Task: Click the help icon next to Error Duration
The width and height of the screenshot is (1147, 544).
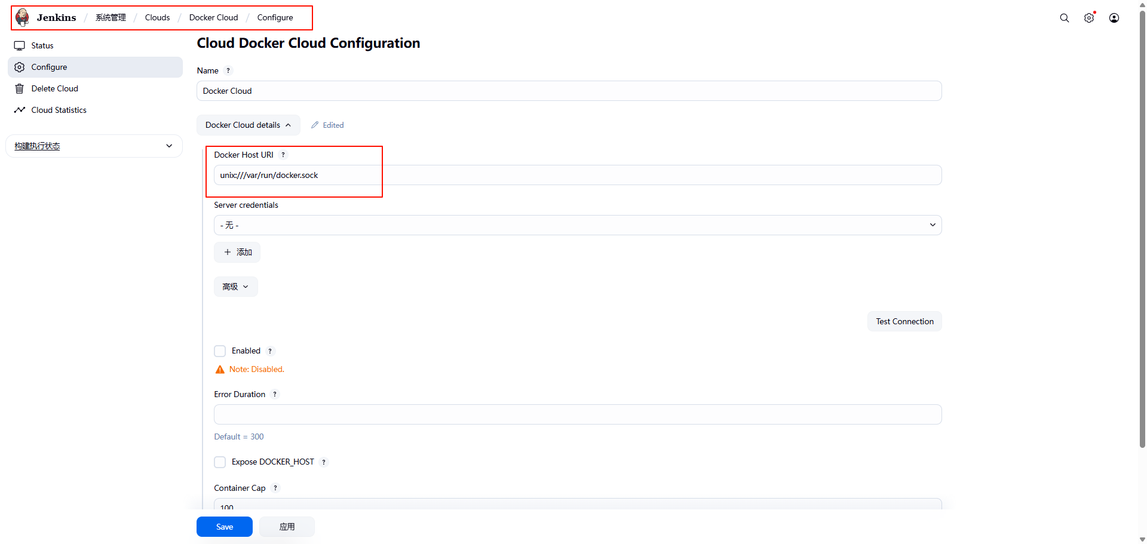Action: pyautogui.click(x=275, y=394)
